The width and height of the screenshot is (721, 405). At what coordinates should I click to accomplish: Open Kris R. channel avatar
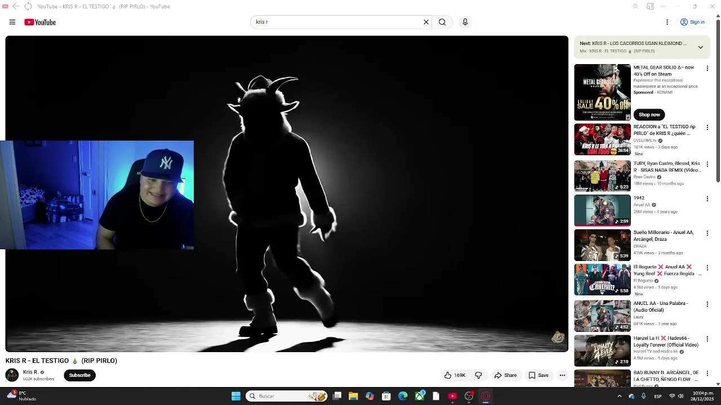click(12, 375)
